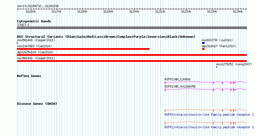Click the dgv1625n100 (Coe2014) label
Image resolution: width=255 pixels, height=136 pixels.
(35, 52)
